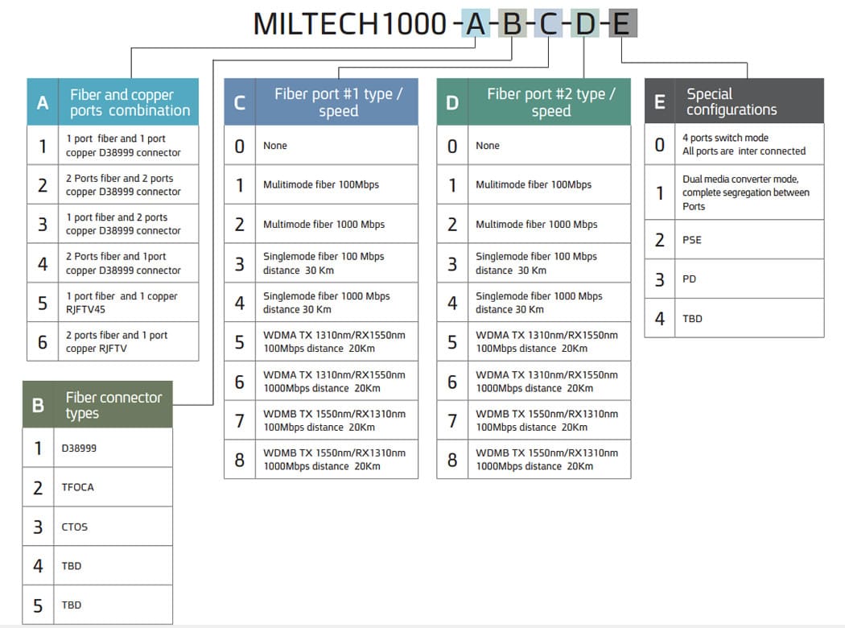This screenshot has width=845, height=628.
Task: Click the highlighted letter B in the MILTECH1000 part number
Action: point(512,23)
